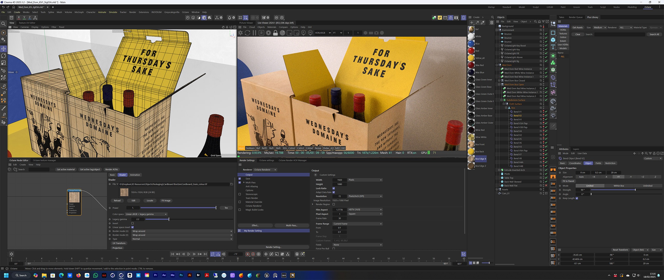This screenshot has width=664, height=280.
Task: Click the Get active material button
Action: tap(66, 170)
